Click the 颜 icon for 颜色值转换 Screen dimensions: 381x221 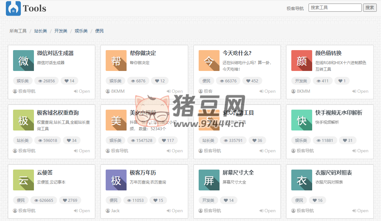coord(301,61)
